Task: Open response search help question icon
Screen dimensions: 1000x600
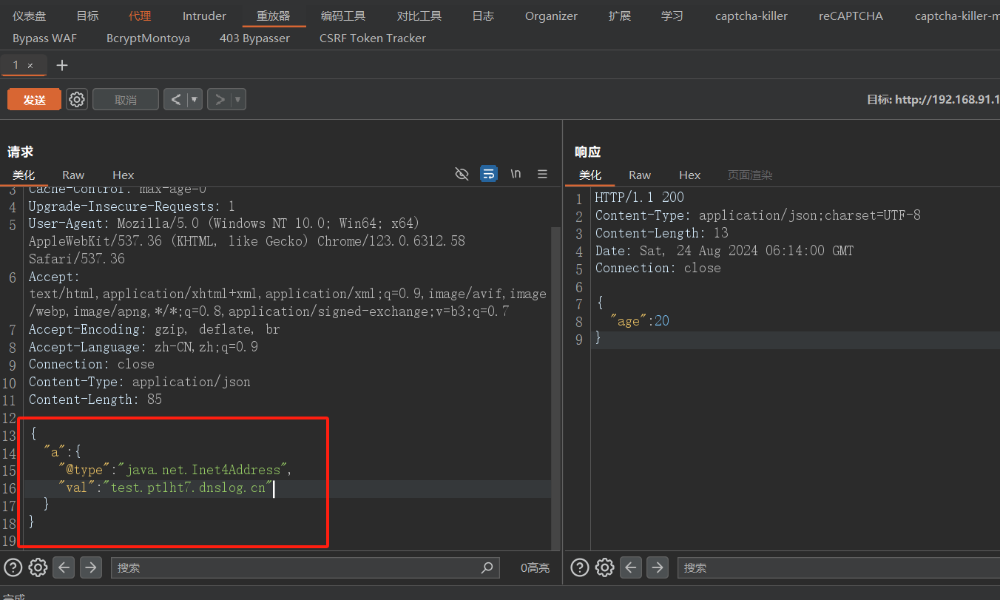Action: (581, 567)
